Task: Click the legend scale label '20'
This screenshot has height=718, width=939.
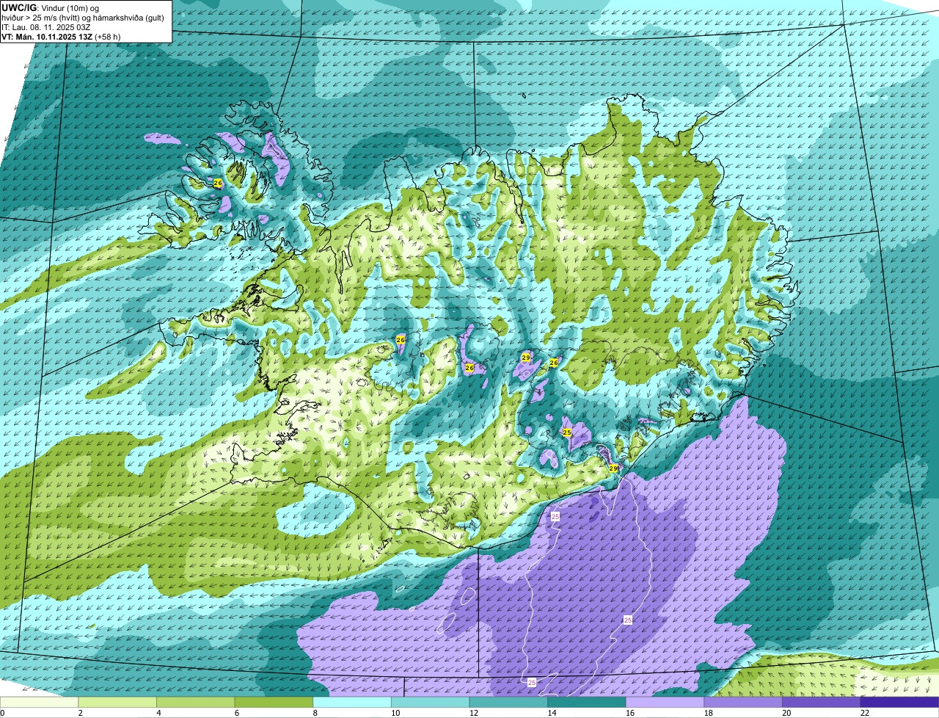Action: 786,713
